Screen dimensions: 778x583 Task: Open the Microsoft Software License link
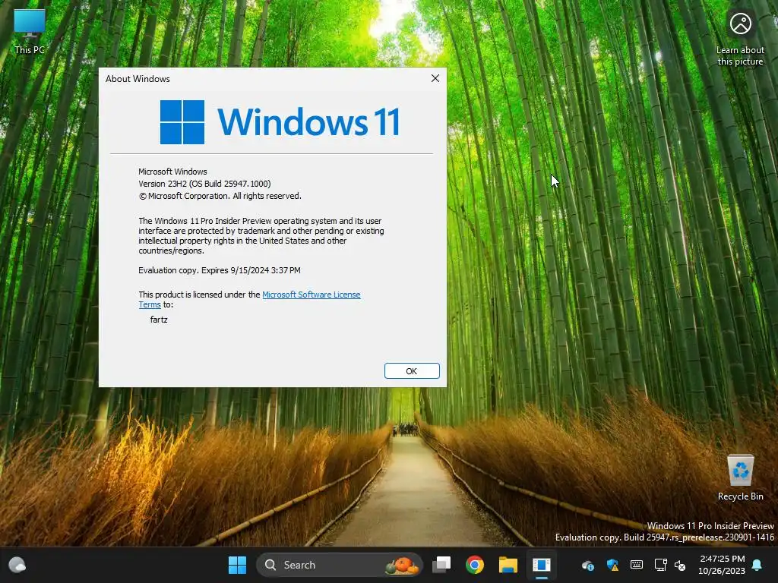tap(311, 295)
